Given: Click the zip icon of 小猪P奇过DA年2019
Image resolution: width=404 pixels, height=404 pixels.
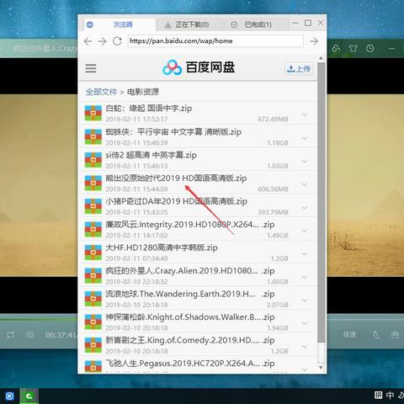Looking at the screenshot, I should 93,206.
